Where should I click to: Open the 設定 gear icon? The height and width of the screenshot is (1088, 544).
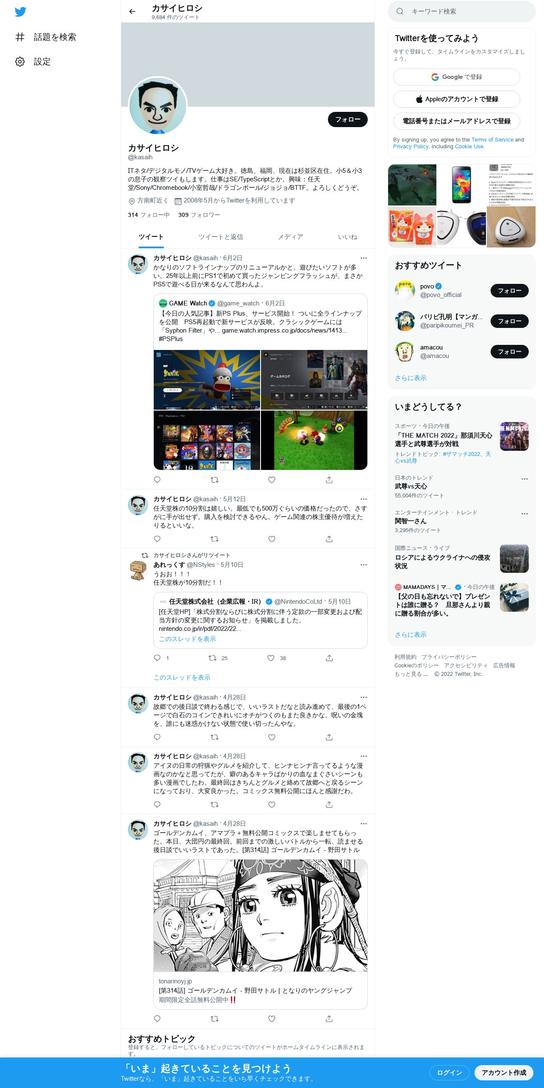pyautogui.click(x=20, y=61)
